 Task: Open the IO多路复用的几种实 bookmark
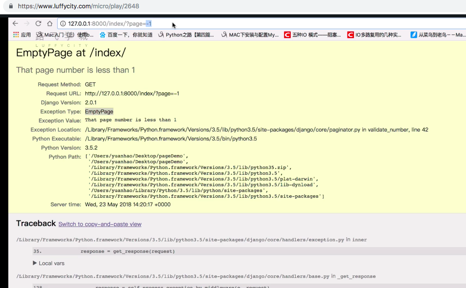point(374,35)
